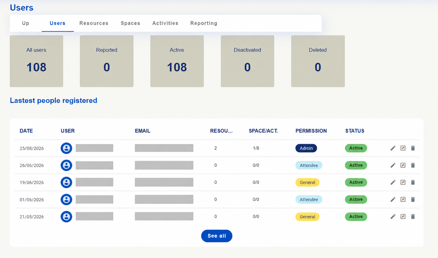Switch to the Activities tab
The width and height of the screenshot is (438, 258).
click(x=165, y=23)
